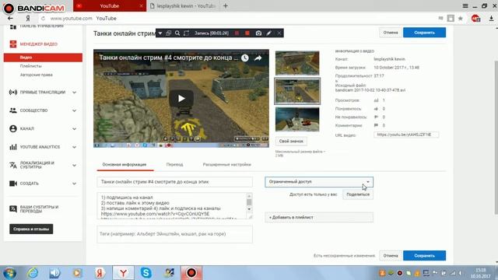Expand the YouTube Analytics section chevron

tap(74, 147)
